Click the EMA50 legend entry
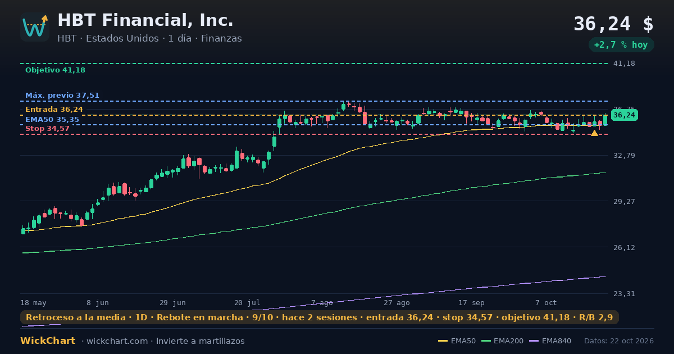This screenshot has height=354, width=674. (x=457, y=341)
